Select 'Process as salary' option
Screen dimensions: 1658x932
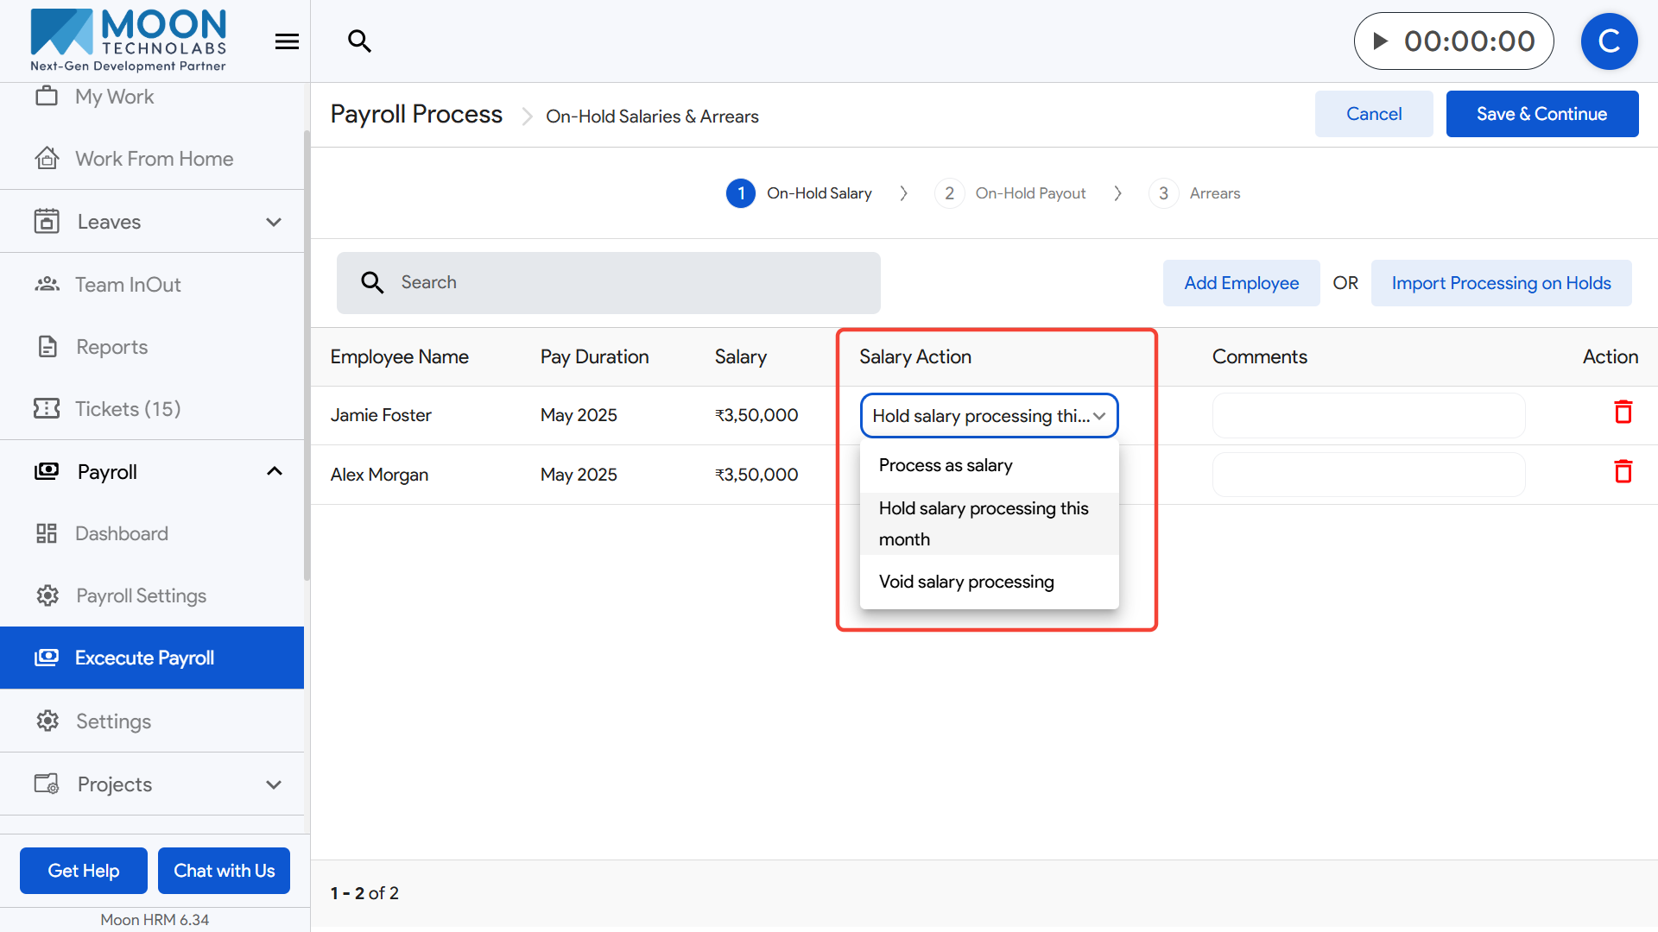click(x=946, y=465)
